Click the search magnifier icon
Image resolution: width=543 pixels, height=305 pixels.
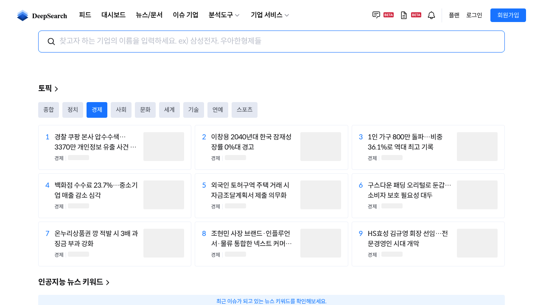tap(51, 42)
